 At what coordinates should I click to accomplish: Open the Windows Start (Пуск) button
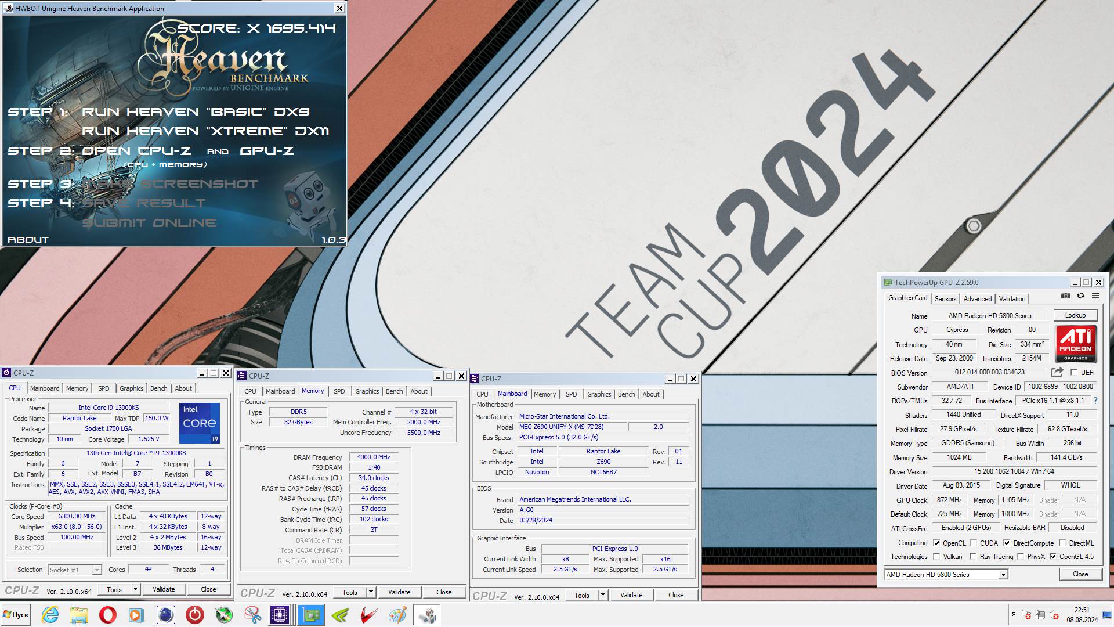click(16, 615)
